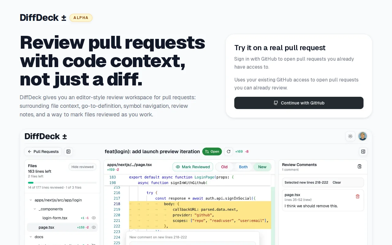This screenshot has width=392, height=245.
Task: Click the Review Comments heading
Action: [x=299, y=165]
